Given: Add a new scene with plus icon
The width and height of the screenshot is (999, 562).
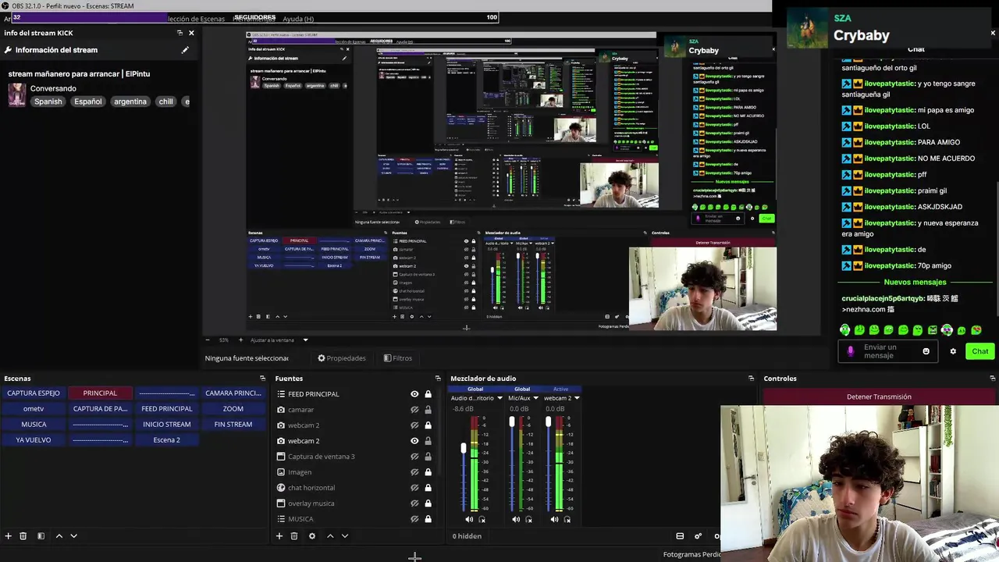Looking at the screenshot, I should pyautogui.click(x=9, y=536).
